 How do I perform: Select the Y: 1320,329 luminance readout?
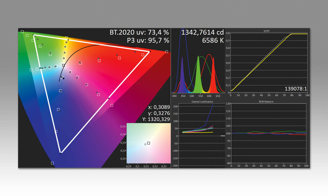click(156, 119)
